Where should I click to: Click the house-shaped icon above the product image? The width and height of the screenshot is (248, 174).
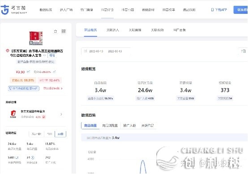tap(56, 31)
